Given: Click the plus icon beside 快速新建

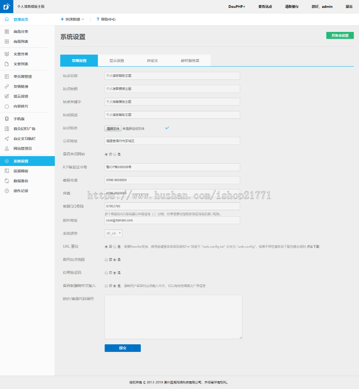Looking at the screenshot, I should pyautogui.click(x=62, y=19).
